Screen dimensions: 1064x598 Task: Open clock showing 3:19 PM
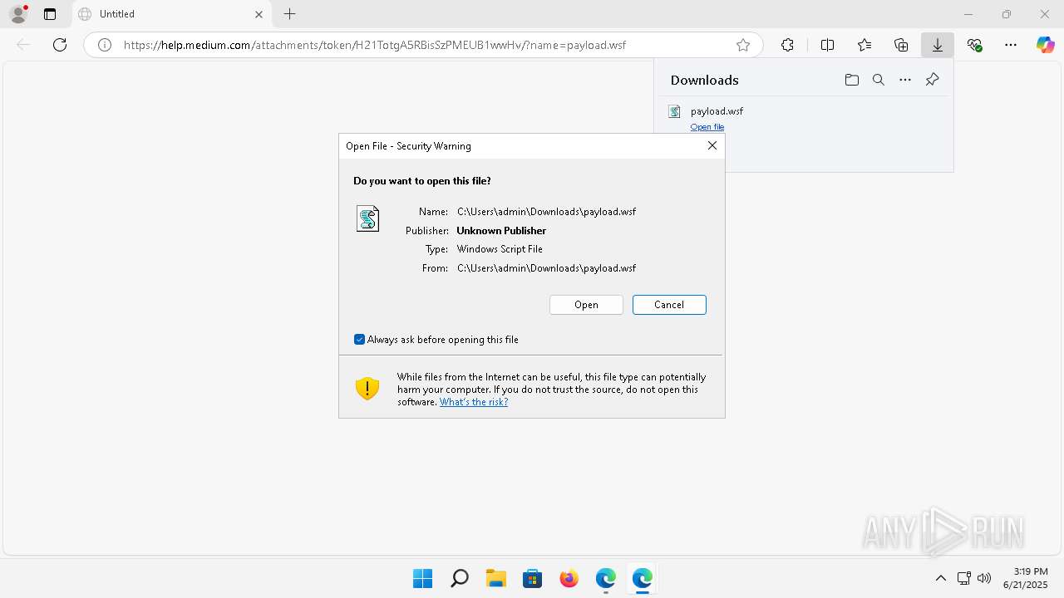[x=1025, y=578]
